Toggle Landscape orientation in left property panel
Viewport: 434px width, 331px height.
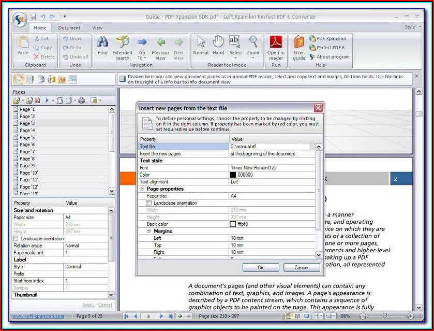(x=16, y=239)
